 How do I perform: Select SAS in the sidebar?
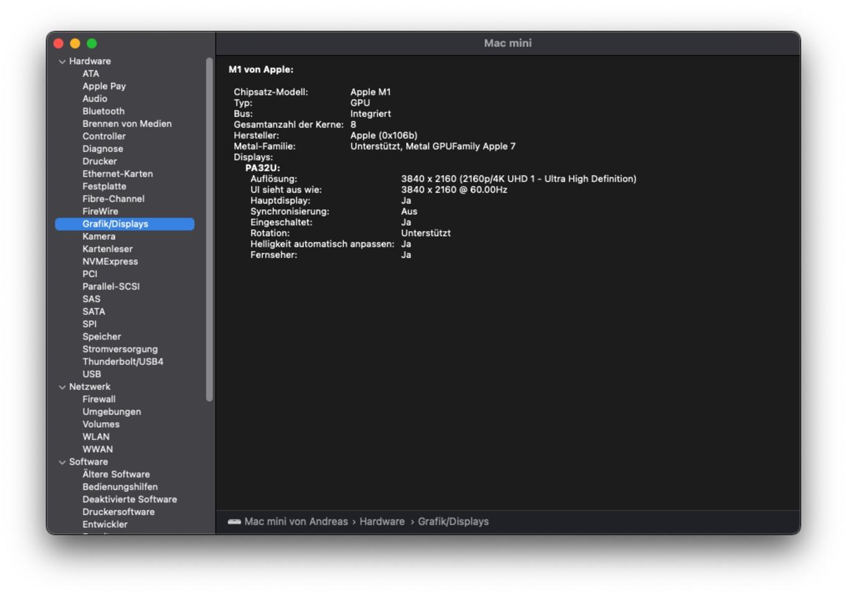point(92,299)
